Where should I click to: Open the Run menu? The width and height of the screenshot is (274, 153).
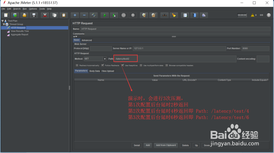(x=25, y=9)
